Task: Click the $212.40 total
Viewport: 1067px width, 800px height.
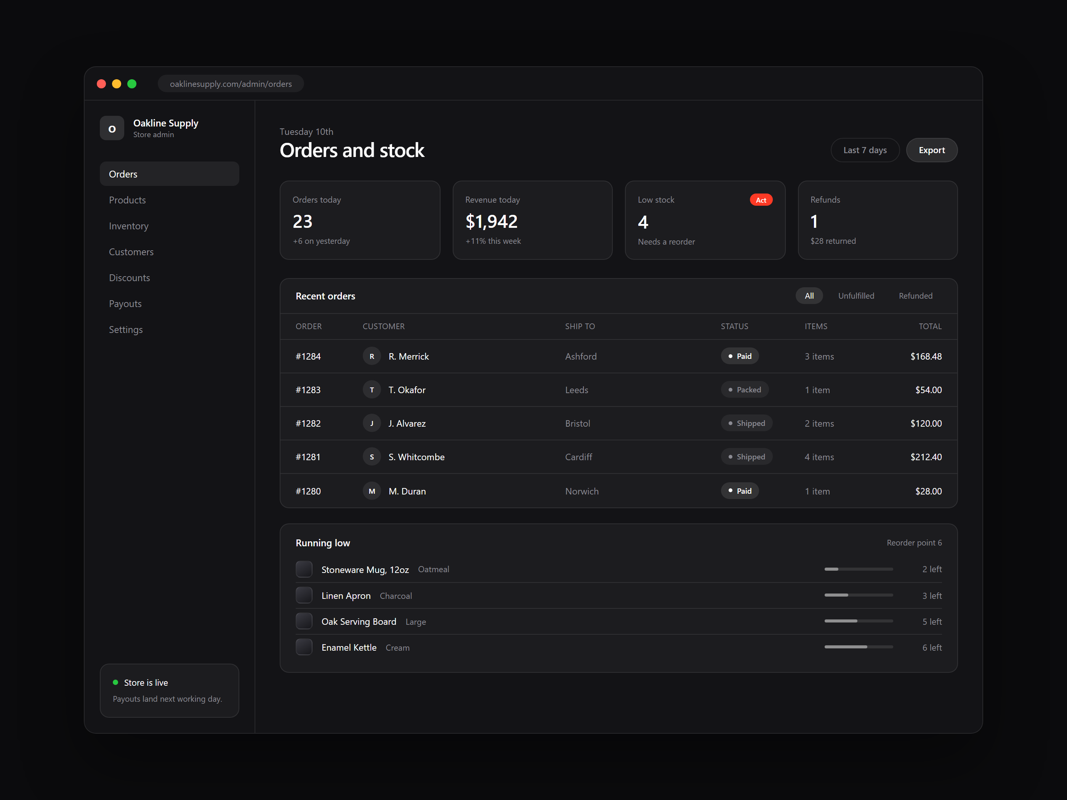Action: point(926,457)
